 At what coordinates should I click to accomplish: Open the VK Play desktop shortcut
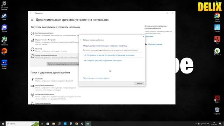pyautogui.click(x=4, y=64)
